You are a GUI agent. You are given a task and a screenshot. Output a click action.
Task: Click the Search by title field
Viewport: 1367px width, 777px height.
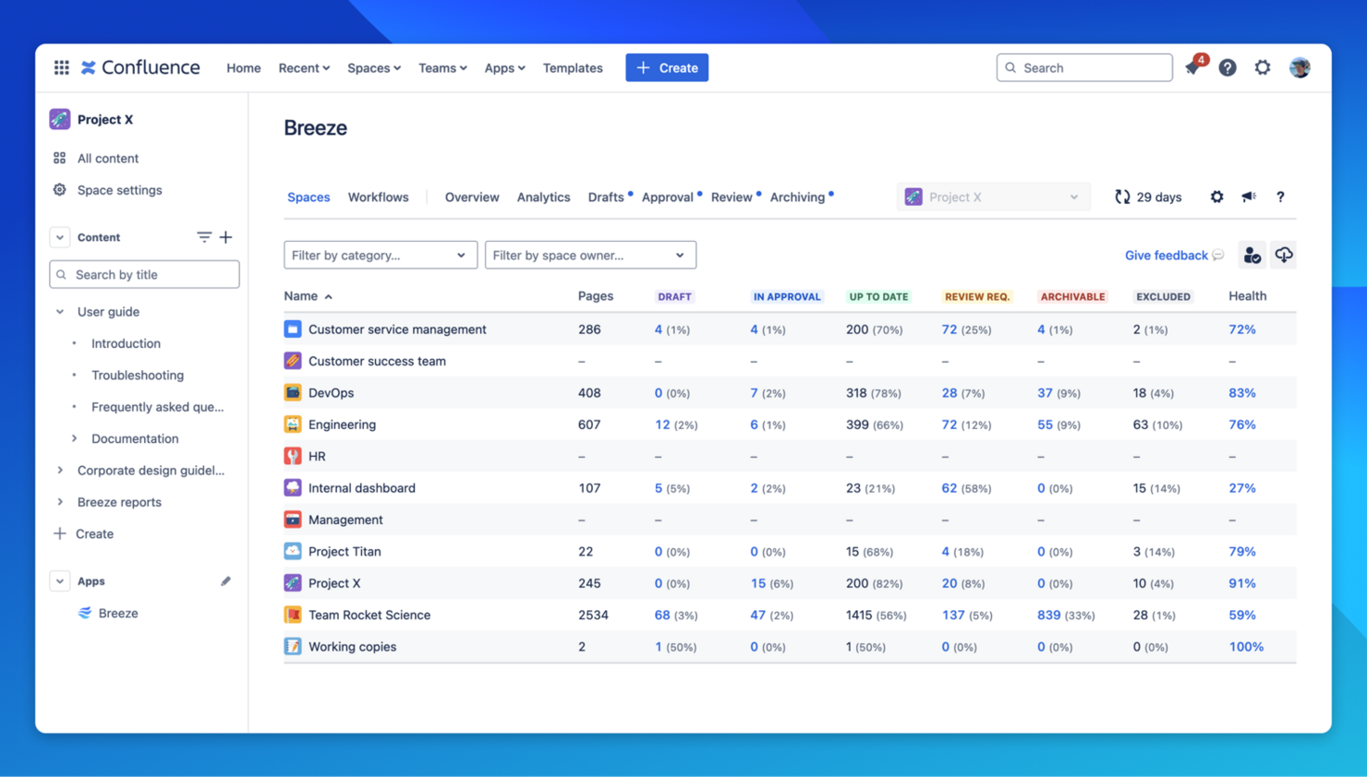(x=144, y=274)
